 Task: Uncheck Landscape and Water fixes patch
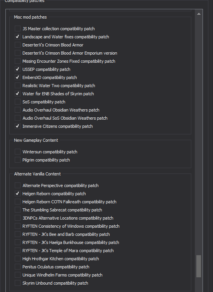pyautogui.click(x=17, y=37)
